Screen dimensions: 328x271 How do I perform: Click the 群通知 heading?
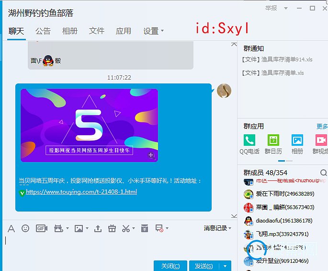click(253, 48)
